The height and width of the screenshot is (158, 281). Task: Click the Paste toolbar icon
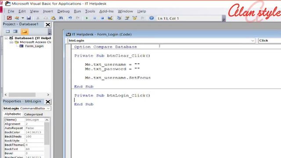click(x=53, y=18)
